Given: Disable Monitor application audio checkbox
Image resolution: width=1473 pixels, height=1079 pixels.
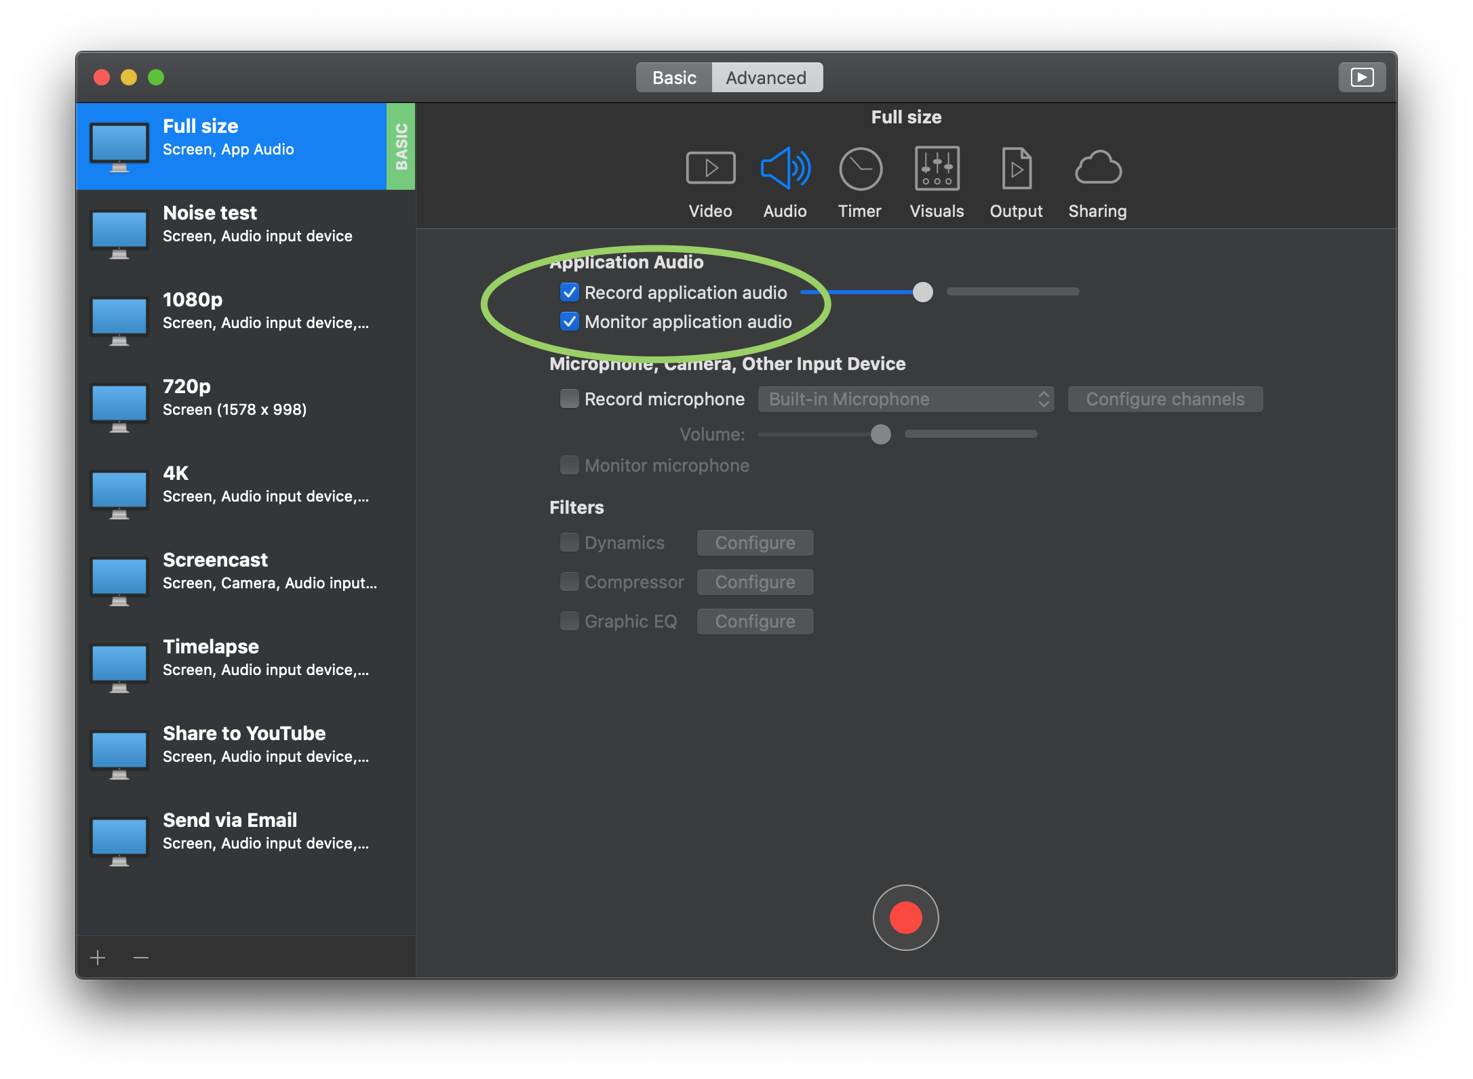Looking at the screenshot, I should 569,321.
